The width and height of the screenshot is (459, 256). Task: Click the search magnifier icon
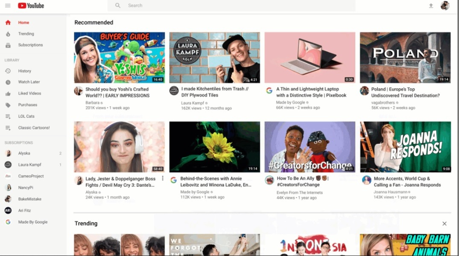pos(118,6)
